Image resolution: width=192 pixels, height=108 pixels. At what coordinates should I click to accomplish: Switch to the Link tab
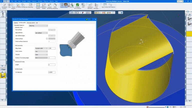click(x=37, y=23)
